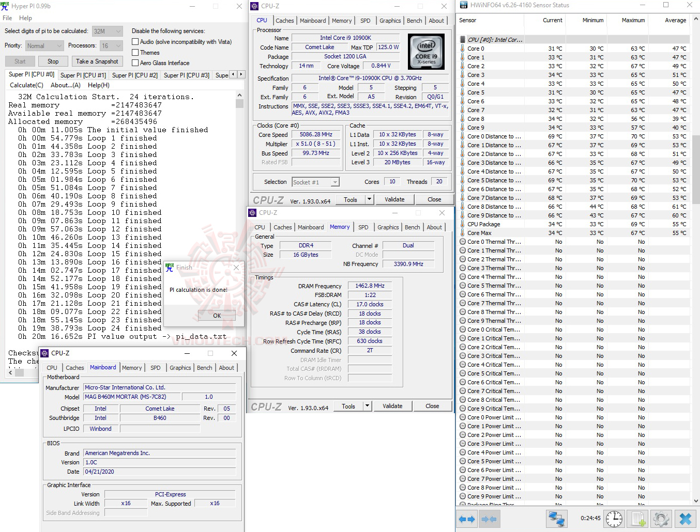Click the blue X exit icon in HWiNFO
The image size is (700, 532).
click(x=685, y=519)
